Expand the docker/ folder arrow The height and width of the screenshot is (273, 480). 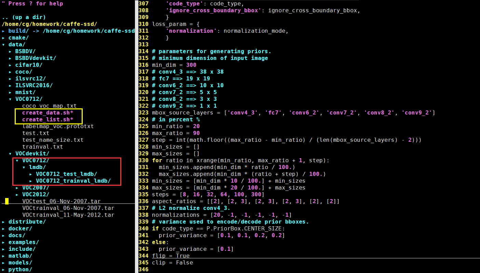tap(3, 229)
